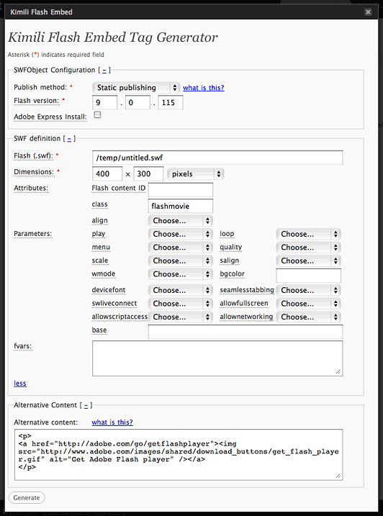Click the fvars text area
This screenshot has height=516, width=383.
(x=217, y=358)
